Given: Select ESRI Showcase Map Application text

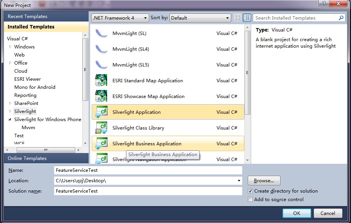Looking at the screenshot, I should (x=148, y=96).
